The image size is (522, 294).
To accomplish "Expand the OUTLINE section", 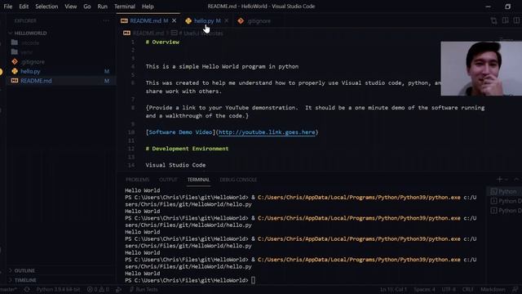I will (24, 270).
